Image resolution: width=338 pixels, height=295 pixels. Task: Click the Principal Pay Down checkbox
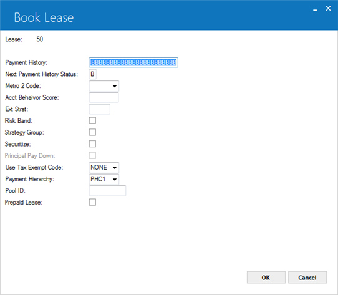[92, 156]
